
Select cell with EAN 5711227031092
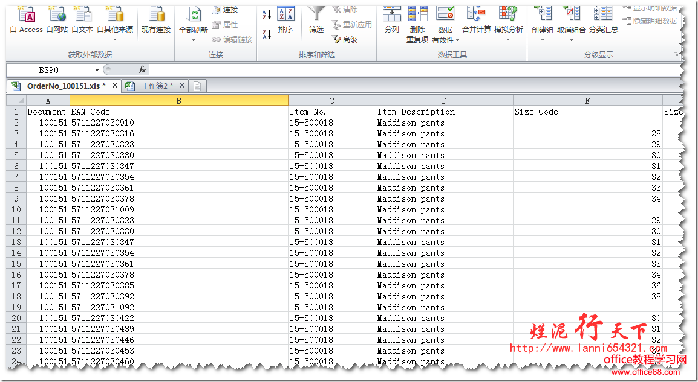(179, 307)
